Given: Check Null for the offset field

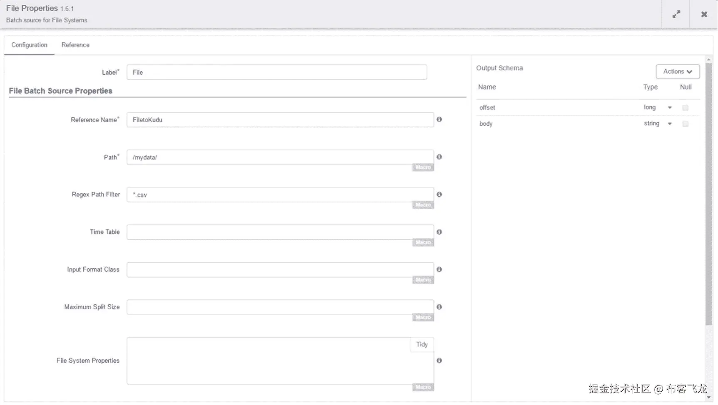Looking at the screenshot, I should [x=685, y=108].
